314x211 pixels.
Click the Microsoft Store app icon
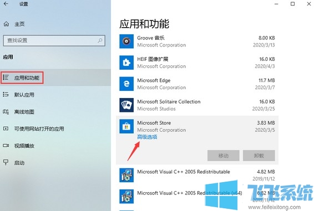pyautogui.click(x=126, y=126)
